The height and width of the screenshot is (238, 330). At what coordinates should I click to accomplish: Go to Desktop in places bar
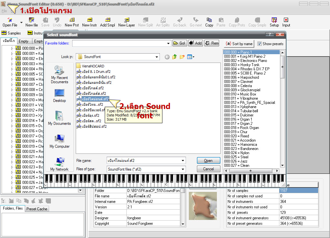[60, 96]
